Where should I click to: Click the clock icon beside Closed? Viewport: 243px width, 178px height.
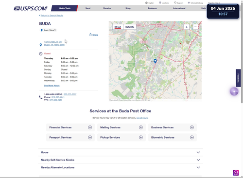41,53
